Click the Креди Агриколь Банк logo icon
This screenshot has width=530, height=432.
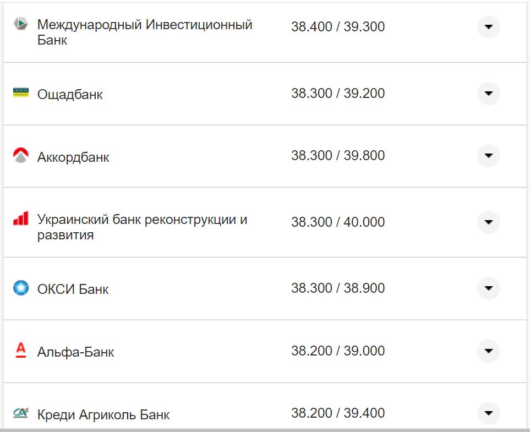pos(20,413)
